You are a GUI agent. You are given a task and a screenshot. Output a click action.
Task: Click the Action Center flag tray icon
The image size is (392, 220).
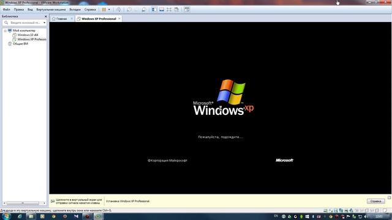pos(349,216)
